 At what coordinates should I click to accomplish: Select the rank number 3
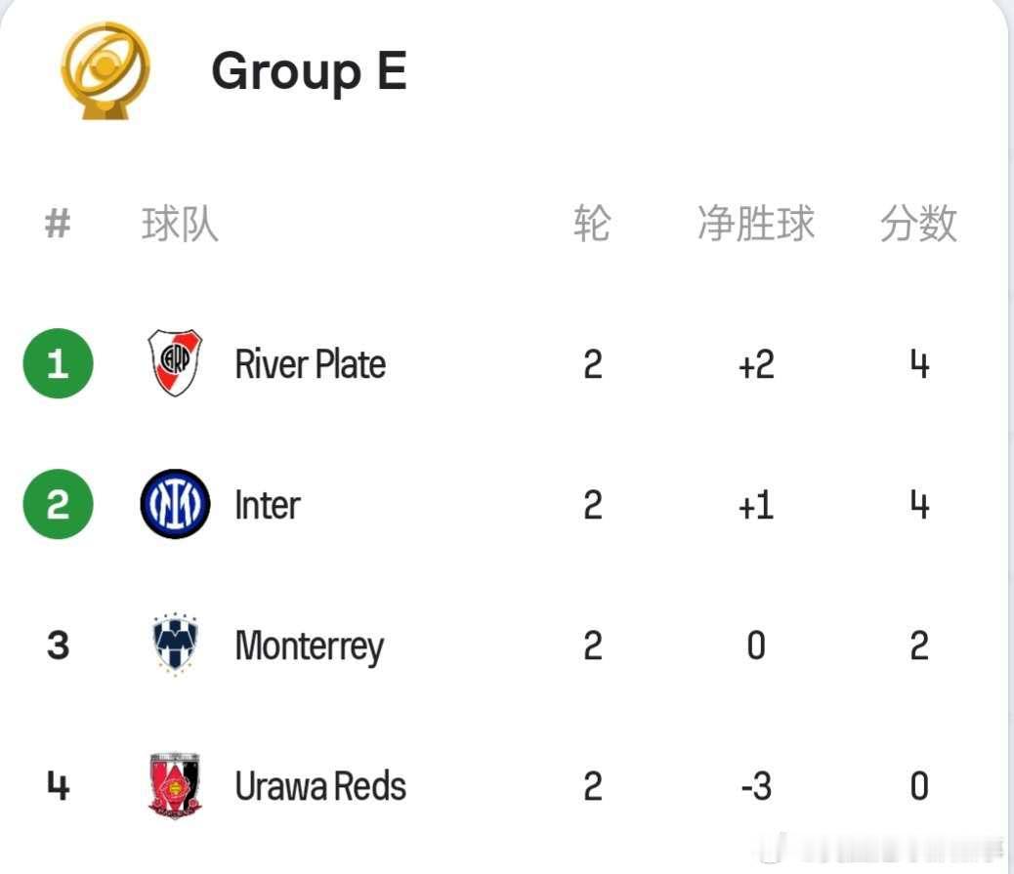59,645
